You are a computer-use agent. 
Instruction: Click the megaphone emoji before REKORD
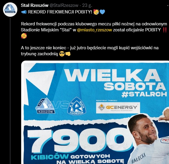24,12
